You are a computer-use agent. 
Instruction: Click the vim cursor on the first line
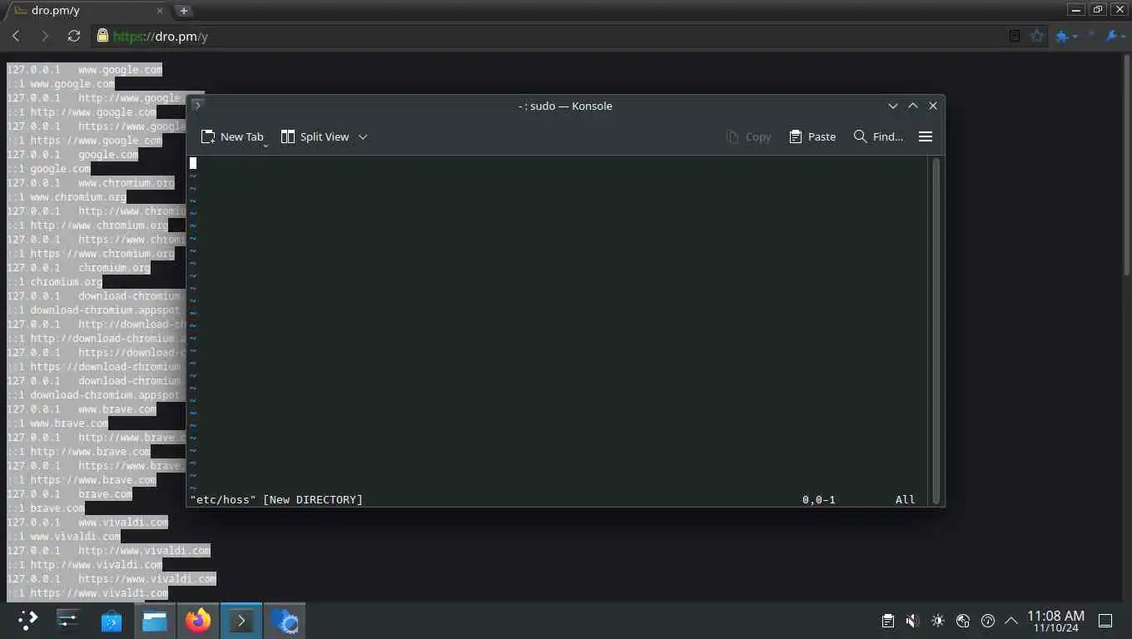click(193, 163)
